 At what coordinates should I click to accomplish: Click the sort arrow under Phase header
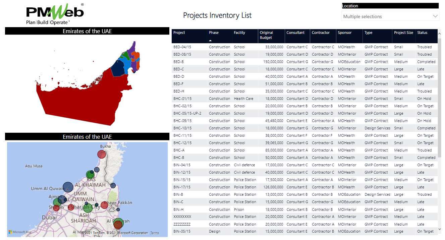[x=211, y=40]
